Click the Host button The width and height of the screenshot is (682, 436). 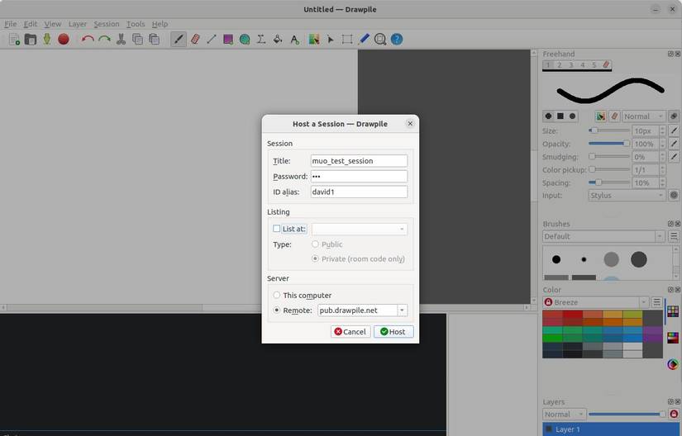click(393, 331)
